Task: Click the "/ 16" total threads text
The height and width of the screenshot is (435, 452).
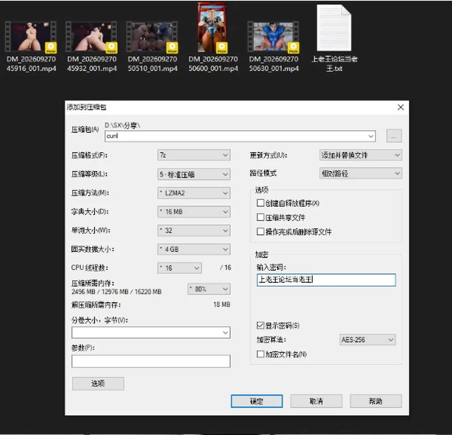Action: click(x=226, y=268)
